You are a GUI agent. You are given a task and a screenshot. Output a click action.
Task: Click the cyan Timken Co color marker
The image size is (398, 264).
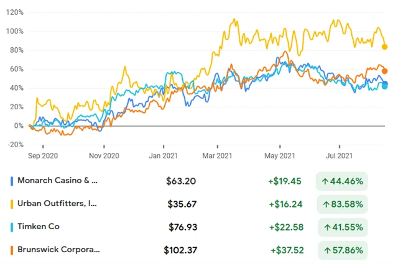coord(12,227)
